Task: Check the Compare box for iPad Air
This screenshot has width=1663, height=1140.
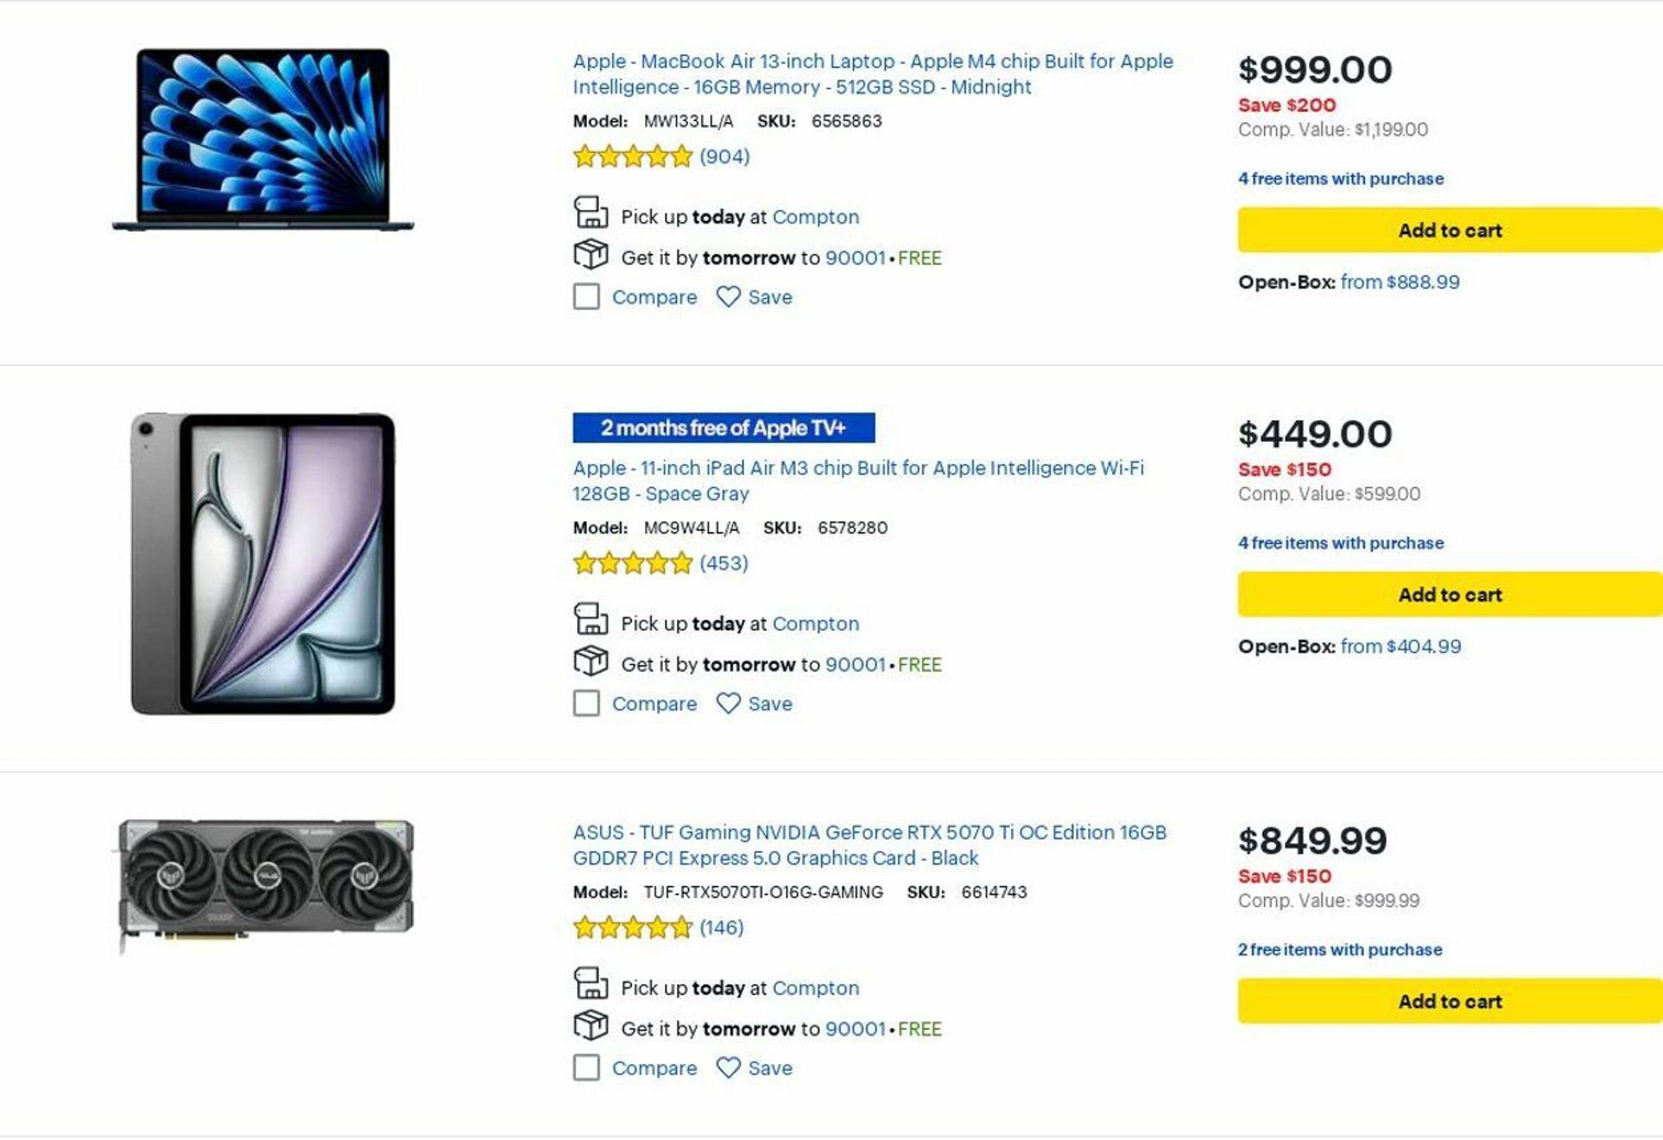Action: (586, 703)
